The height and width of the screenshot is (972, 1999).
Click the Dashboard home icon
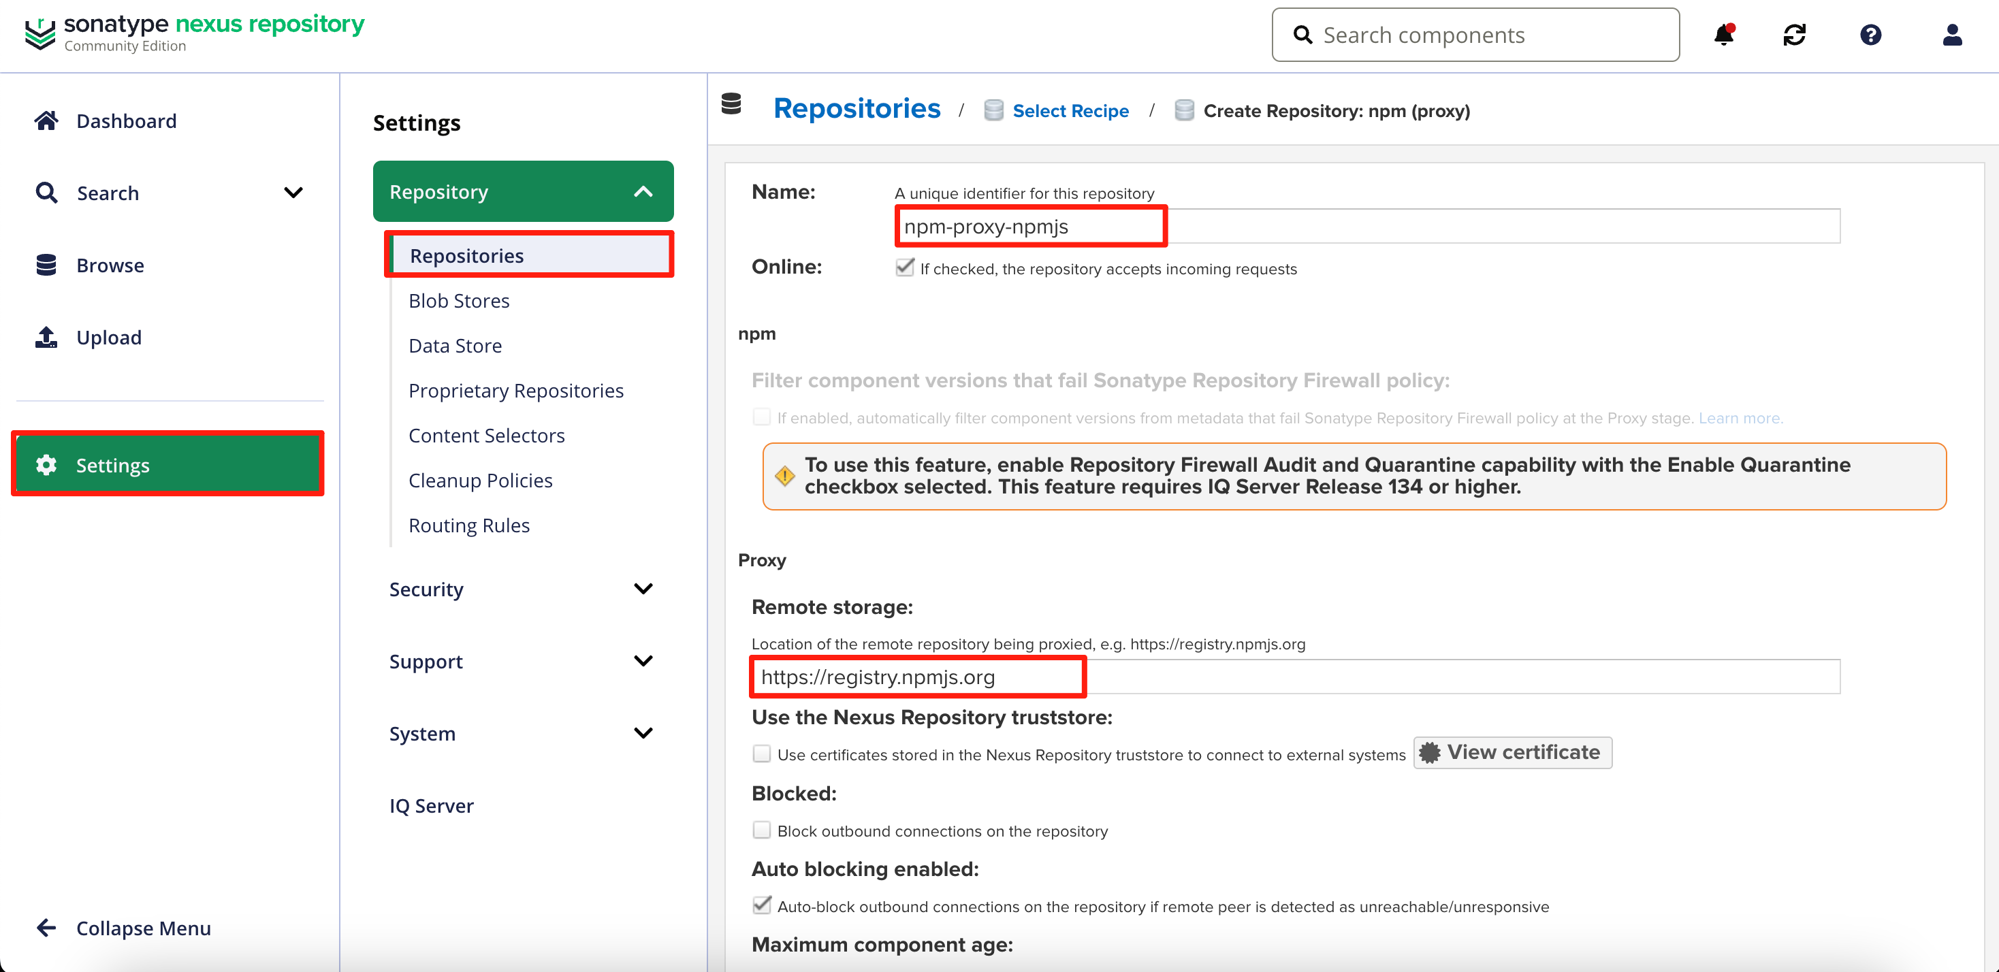tap(46, 121)
